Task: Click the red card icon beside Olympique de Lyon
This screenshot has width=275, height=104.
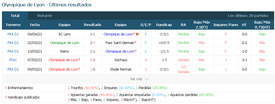Action: pos(137,34)
